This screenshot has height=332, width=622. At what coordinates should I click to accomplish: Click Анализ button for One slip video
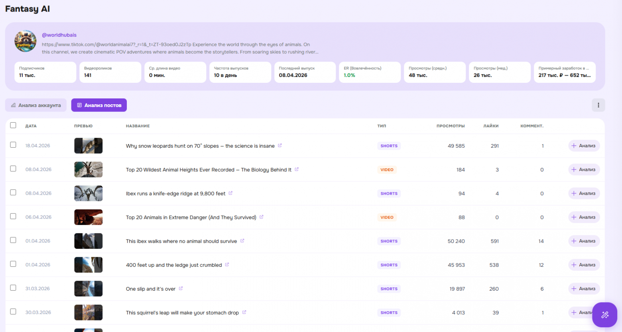coord(584,289)
